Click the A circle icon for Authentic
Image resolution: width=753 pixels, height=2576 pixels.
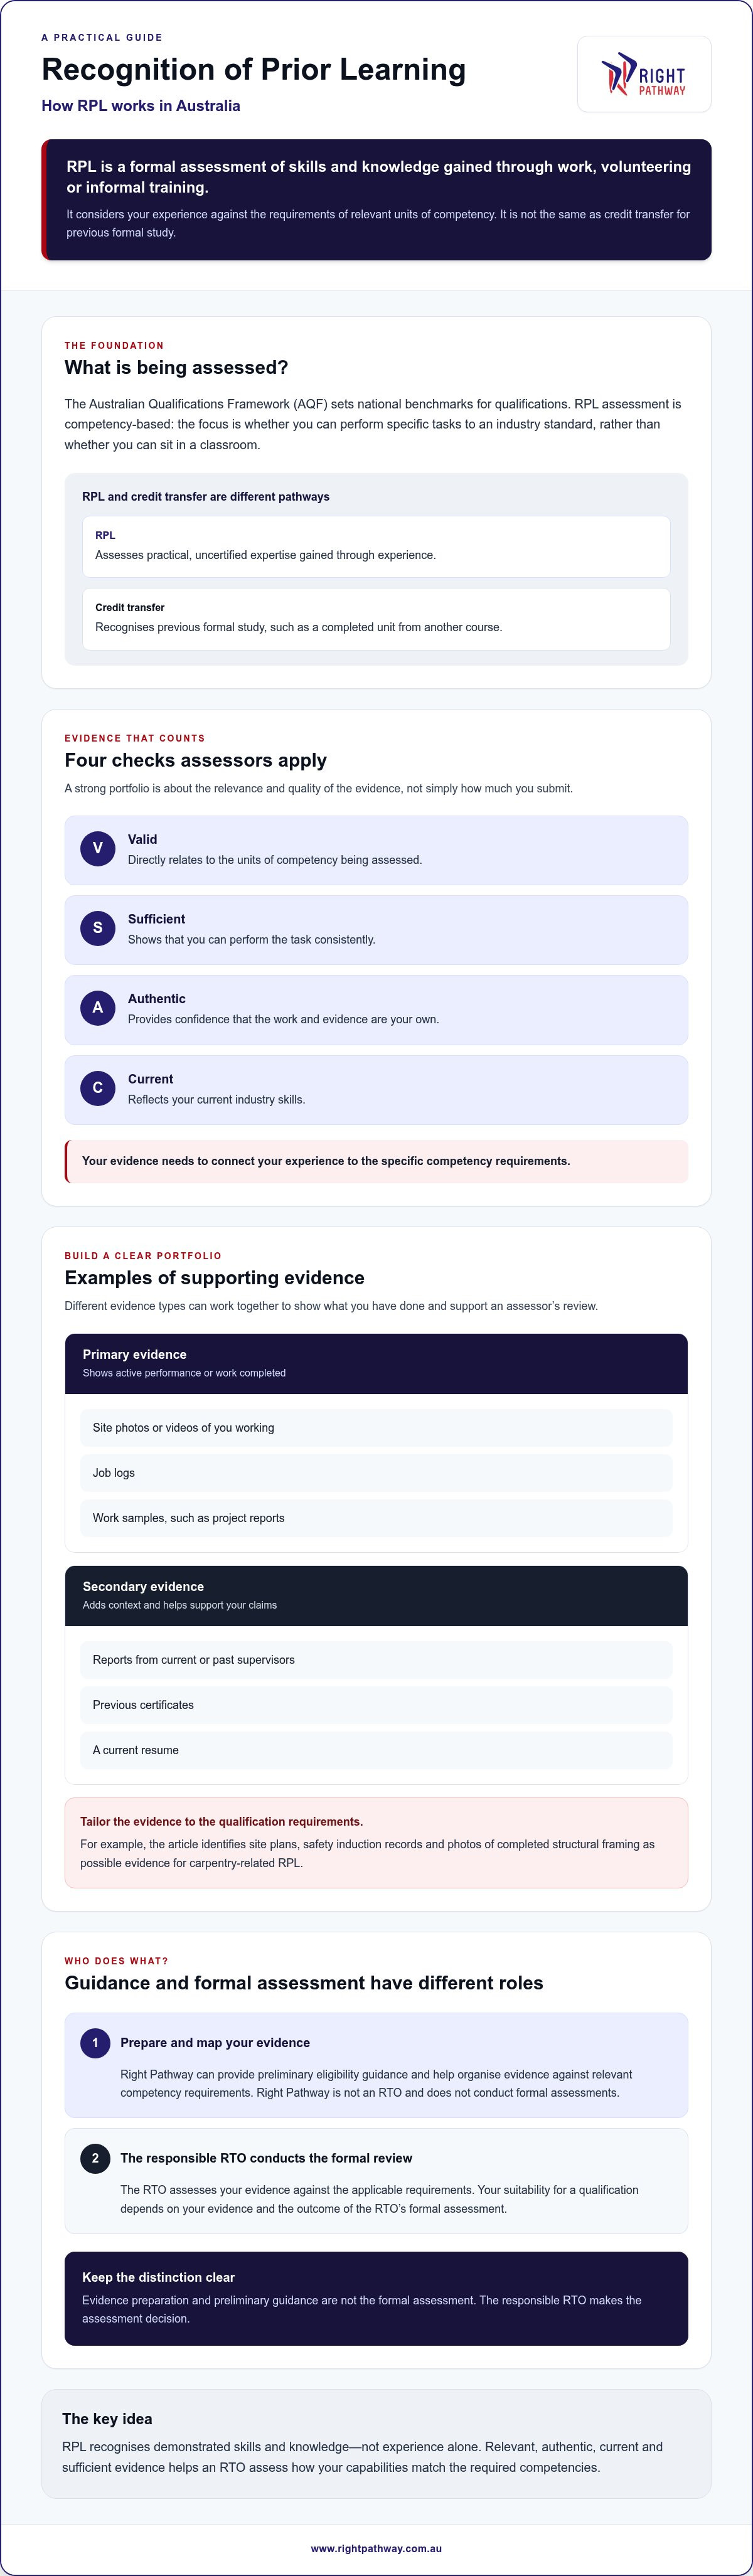pos(97,1008)
